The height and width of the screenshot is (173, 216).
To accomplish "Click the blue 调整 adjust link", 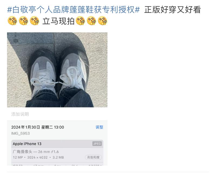I will [99, 127].
